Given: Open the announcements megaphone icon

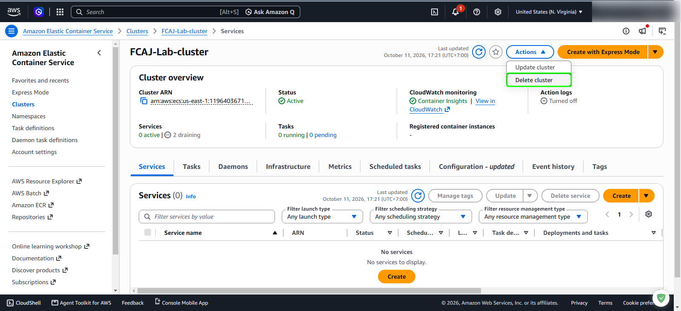Looking at the screenshot, I should click(x=643, y=31).
